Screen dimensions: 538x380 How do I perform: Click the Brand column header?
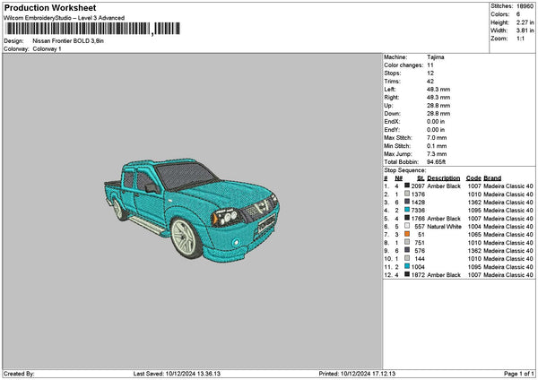tap(492, 177)
